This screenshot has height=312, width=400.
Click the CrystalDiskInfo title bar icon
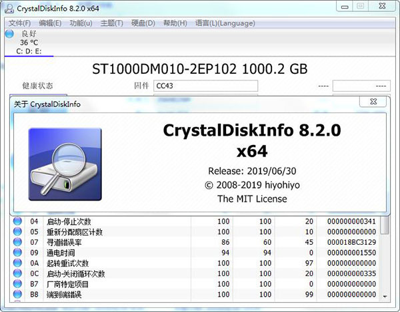(x=9, y=8)
